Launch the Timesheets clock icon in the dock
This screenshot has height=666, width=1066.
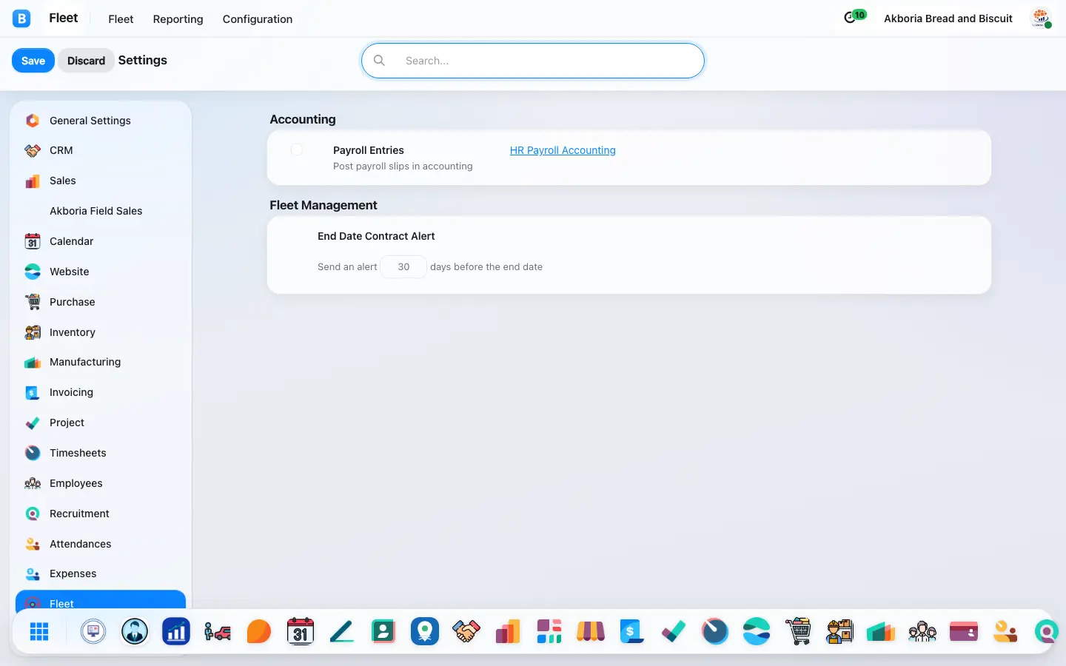(715, 631)
